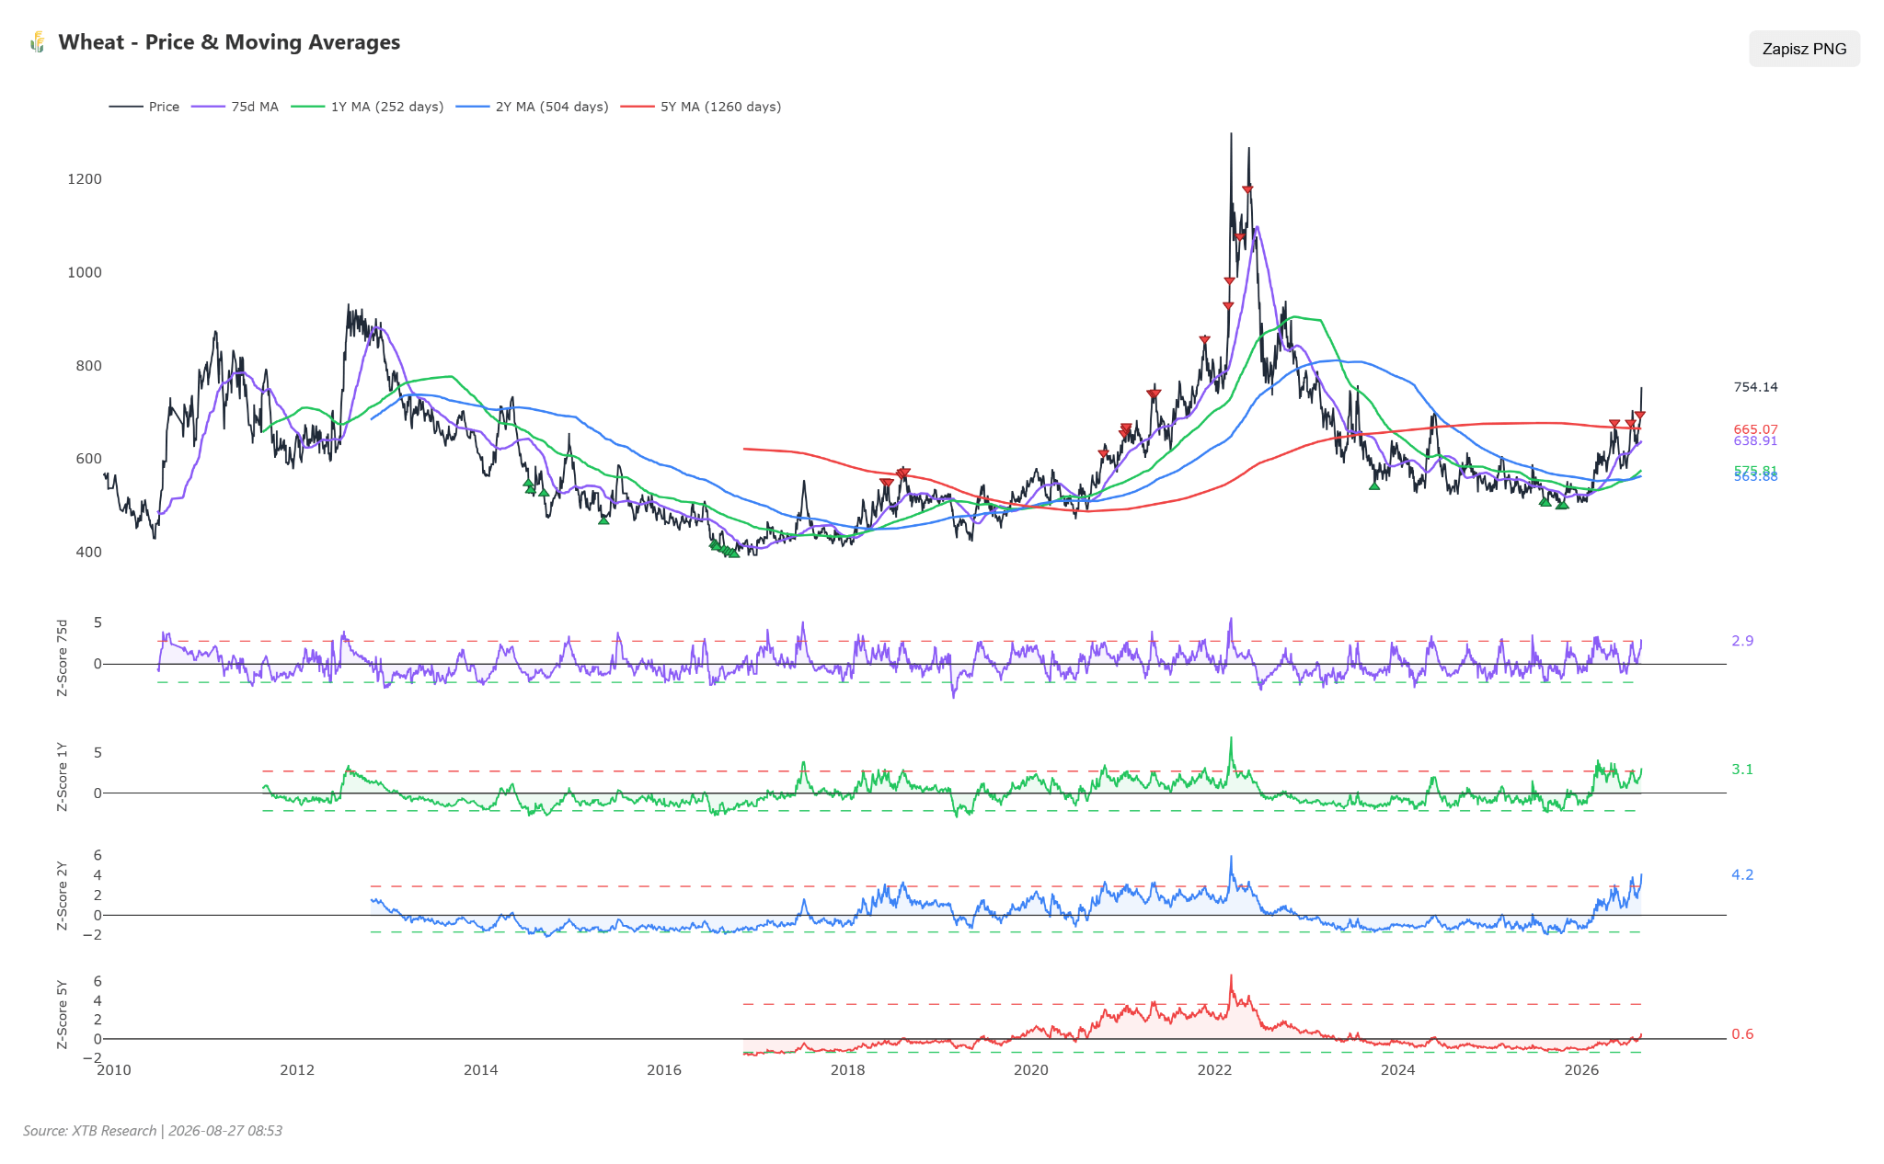Image resolution: width=1884 pixels, height=1164 pixels.
Task: Click the 400 price axis tick label
Action: [x=88, y=553]
